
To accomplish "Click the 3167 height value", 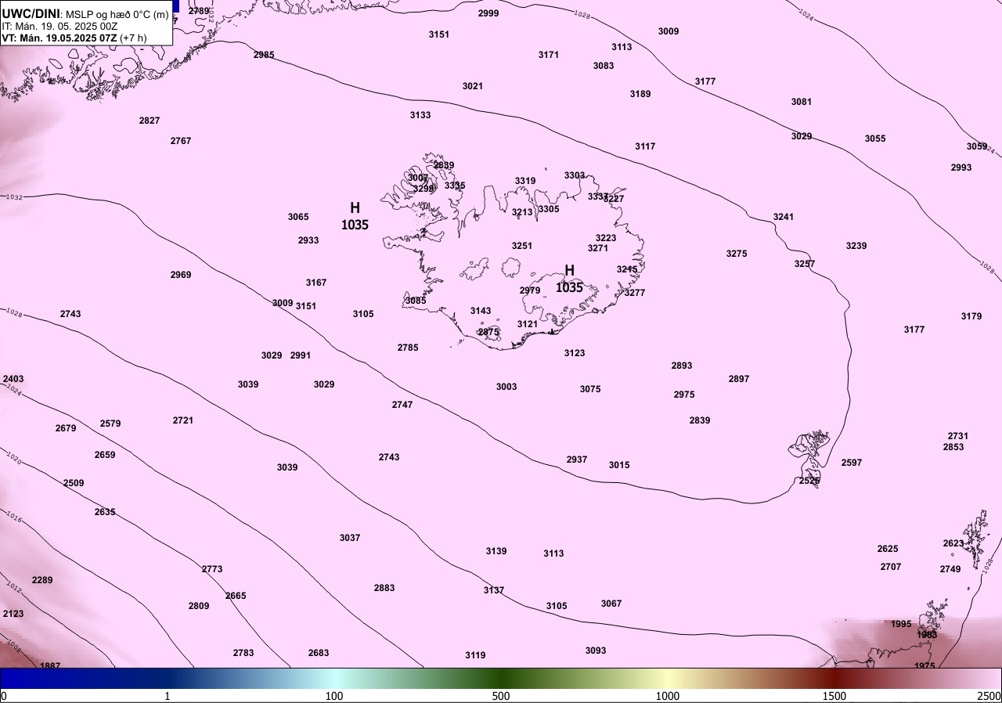I will pos(316,283).
